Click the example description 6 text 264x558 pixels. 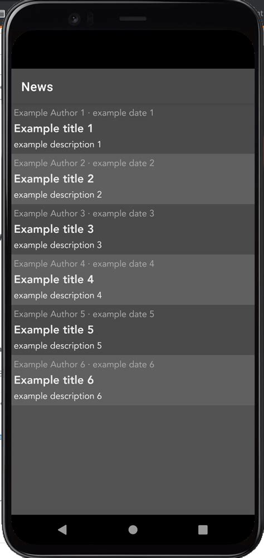point(58,397)
